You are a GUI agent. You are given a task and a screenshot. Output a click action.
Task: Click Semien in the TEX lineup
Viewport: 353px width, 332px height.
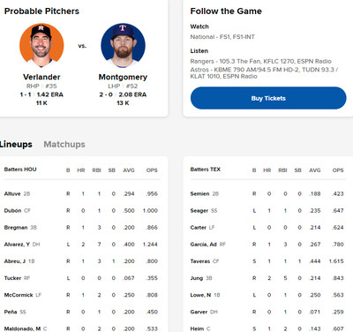[199, 193]
